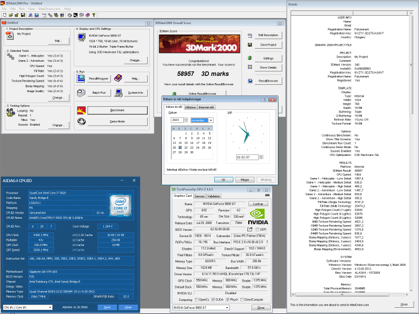Switch to the Sensors tab in GPU-Z
This screenshot has width=419, height=314.
pyautogui.click(x=200, y=196)
